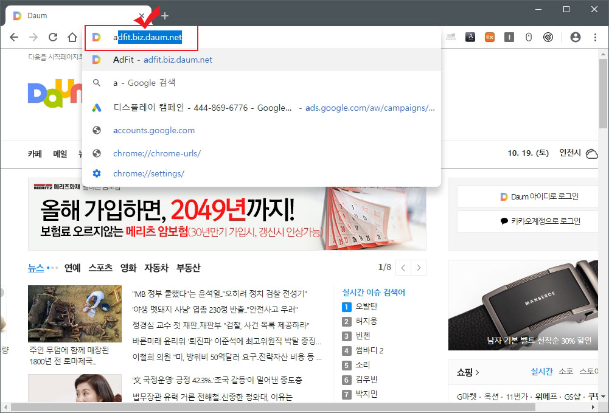609x413 pixels.
Task: Open Chrome's three-dot menu
Action: pos(595,37)
